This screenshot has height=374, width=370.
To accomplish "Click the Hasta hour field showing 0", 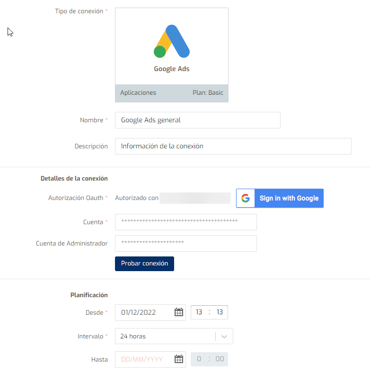I will click(x=199, y=359).
